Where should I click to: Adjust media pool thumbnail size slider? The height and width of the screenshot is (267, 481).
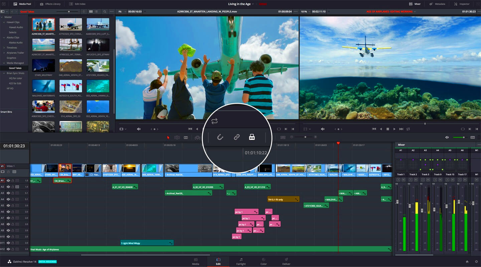click(69, 12)
